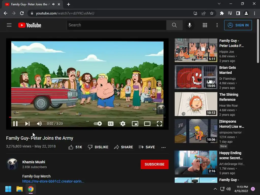
Task: Install app icon in the address bar
Action: (195, 13)
